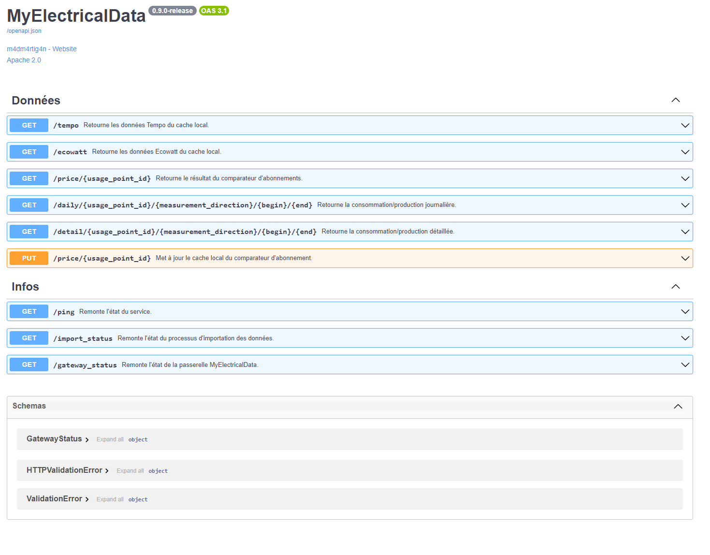Click description 'Retourne la consommation/production détaillée.'
This screenshot has height=555, width=710.
pyautogui.click(x=388, y=232)
